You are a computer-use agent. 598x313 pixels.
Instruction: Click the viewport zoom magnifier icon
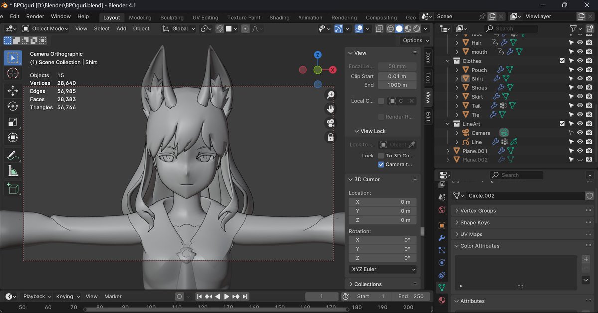(331, 95)
